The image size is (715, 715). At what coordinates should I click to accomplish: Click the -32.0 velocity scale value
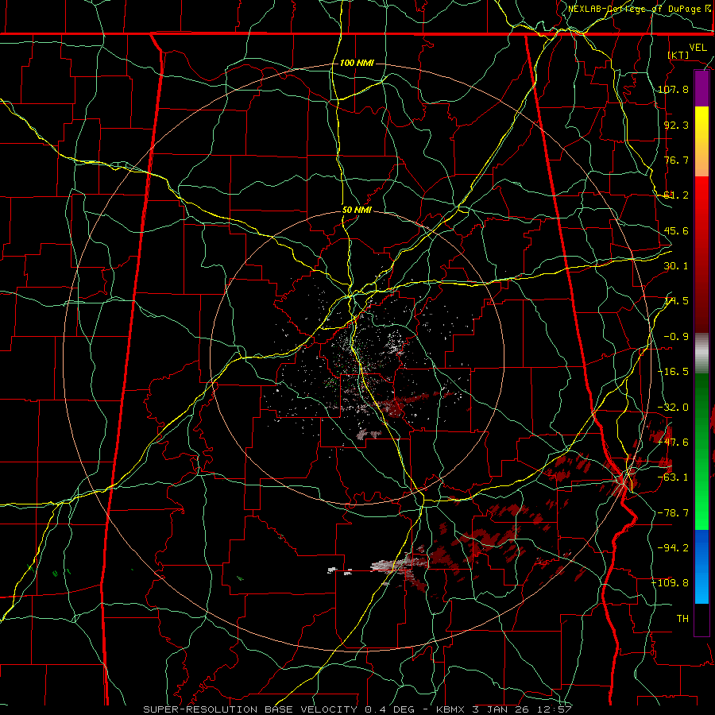674,408
